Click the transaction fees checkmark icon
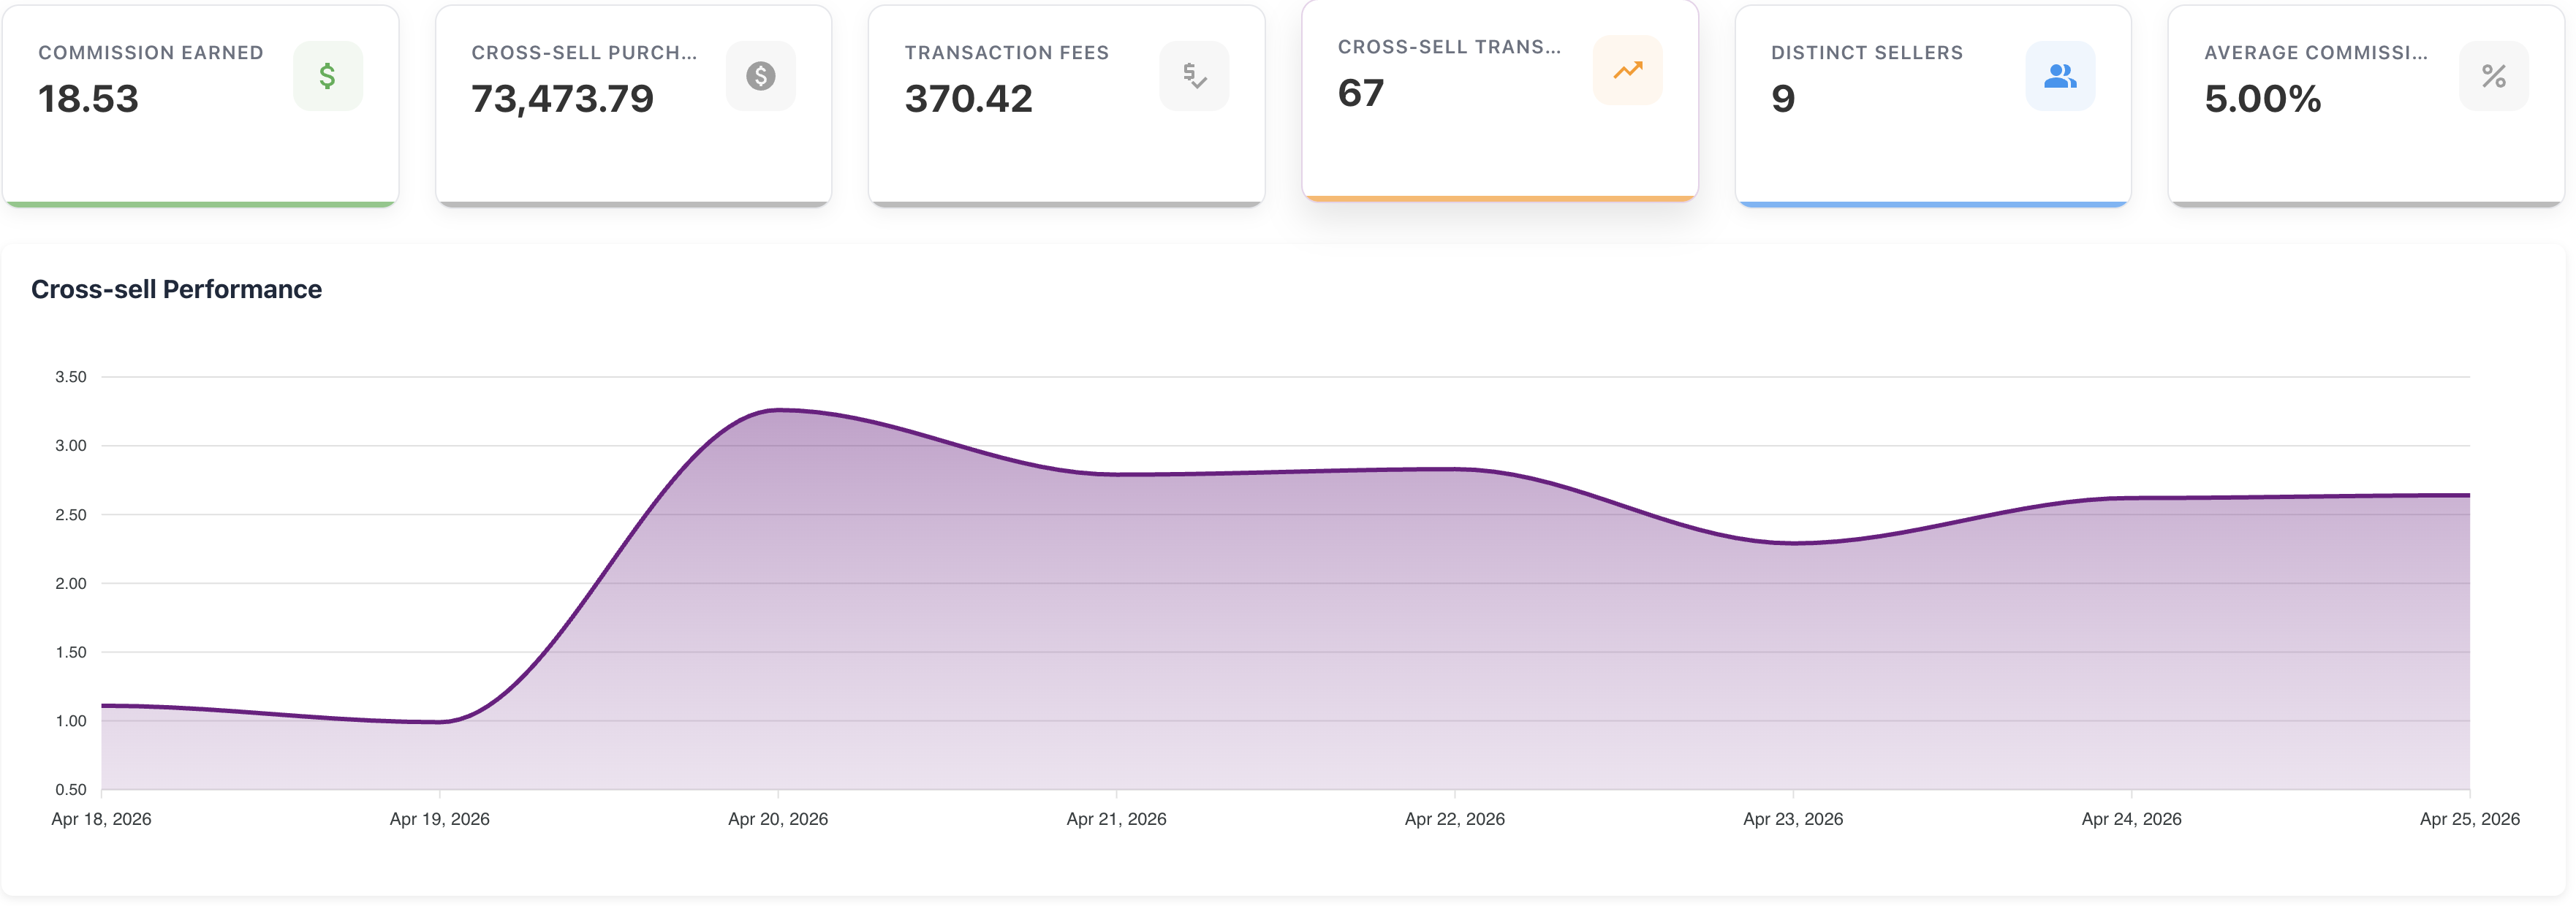 pos(1194,76)
